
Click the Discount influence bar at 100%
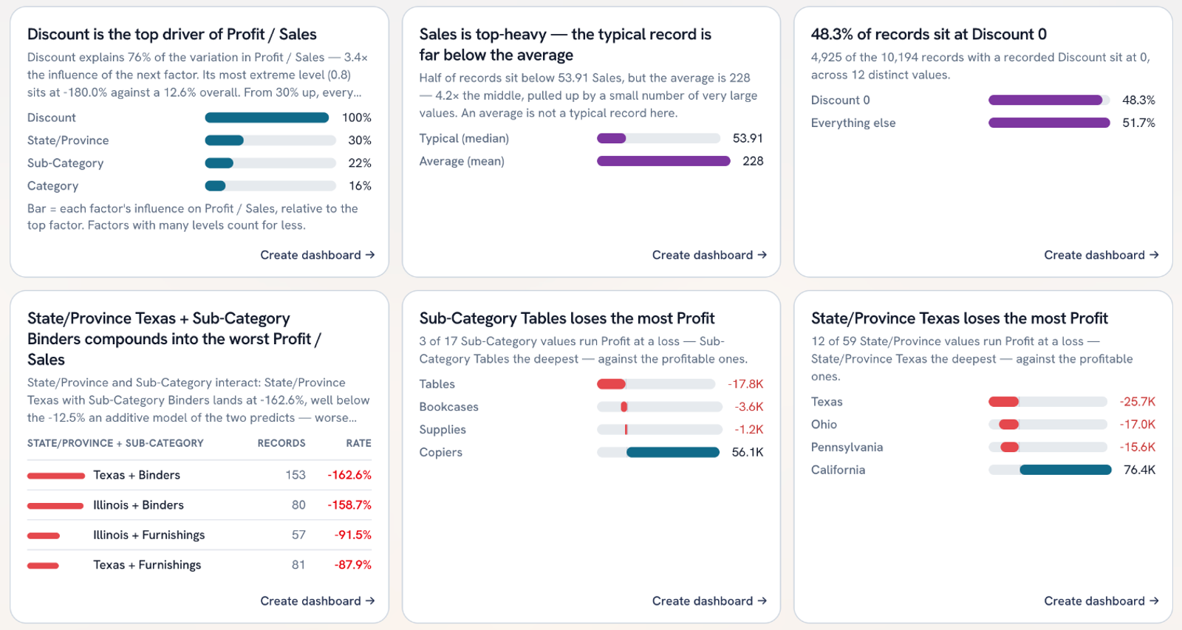tap(267, 117)
